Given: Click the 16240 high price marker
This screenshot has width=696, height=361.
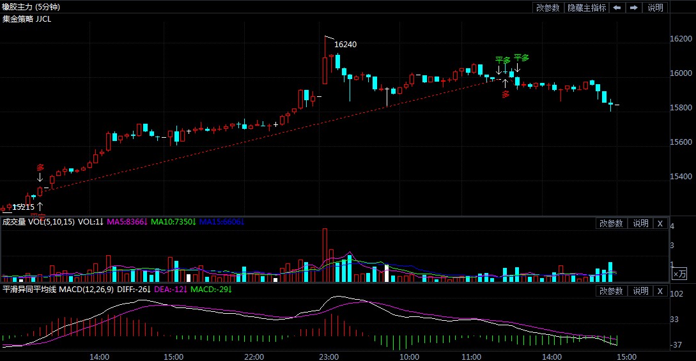Looking at the screenshot, I should tap(345, 45).
